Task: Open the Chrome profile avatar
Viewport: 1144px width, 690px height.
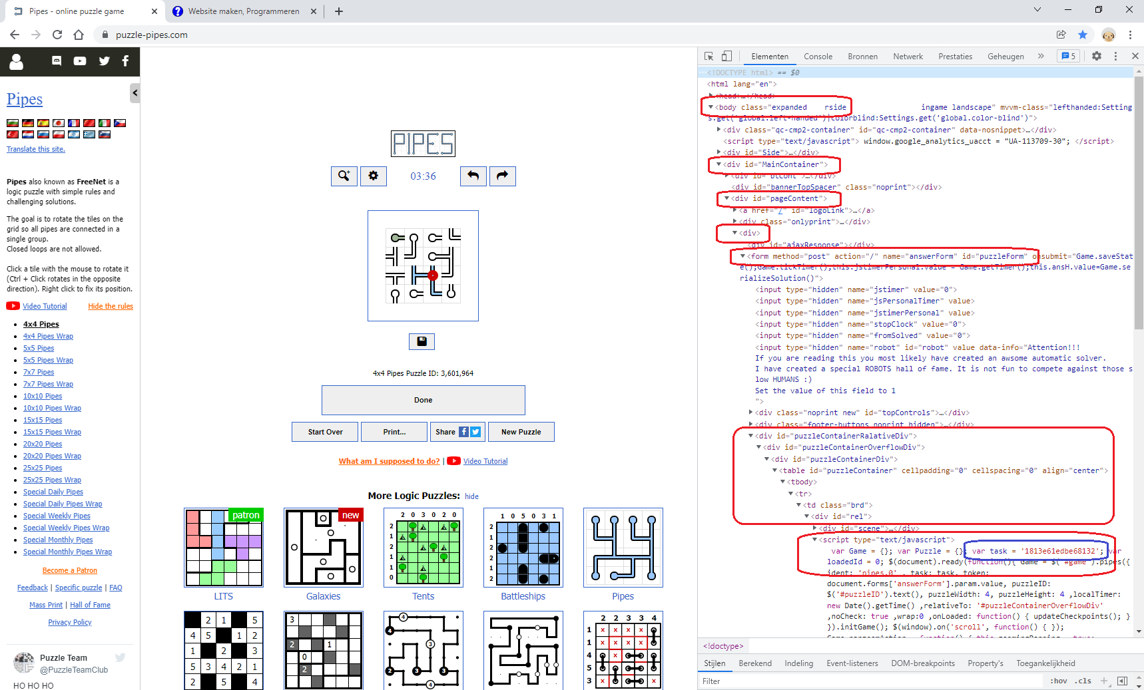Action: tap(1109, 35)
